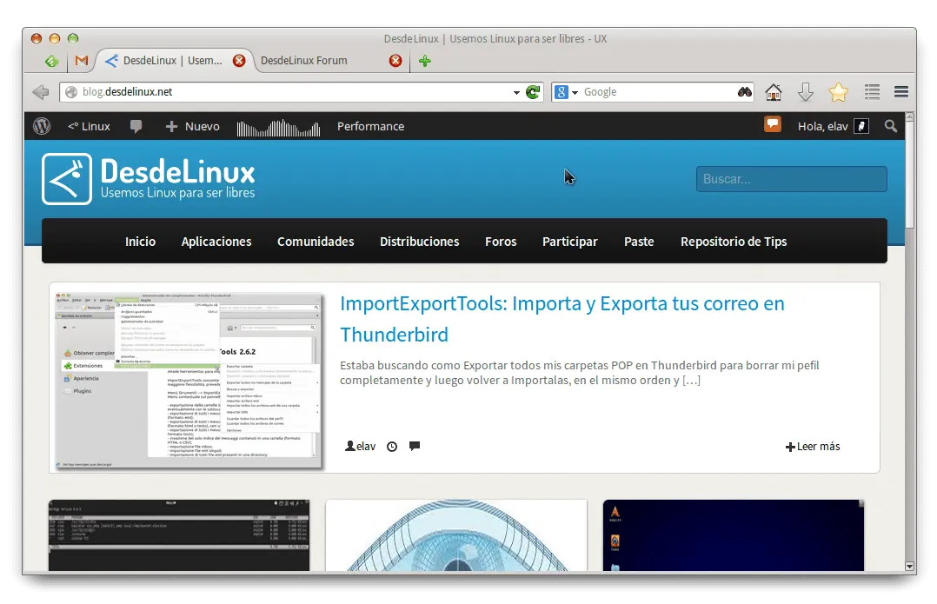
Task: Open Distribuciones navigation item
Action: [420, 242]
